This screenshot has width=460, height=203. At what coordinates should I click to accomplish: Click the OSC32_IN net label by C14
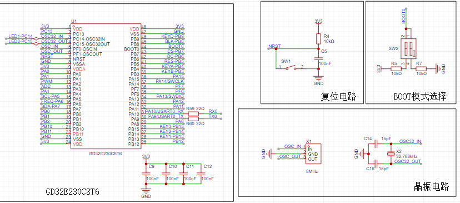[410, 141]
